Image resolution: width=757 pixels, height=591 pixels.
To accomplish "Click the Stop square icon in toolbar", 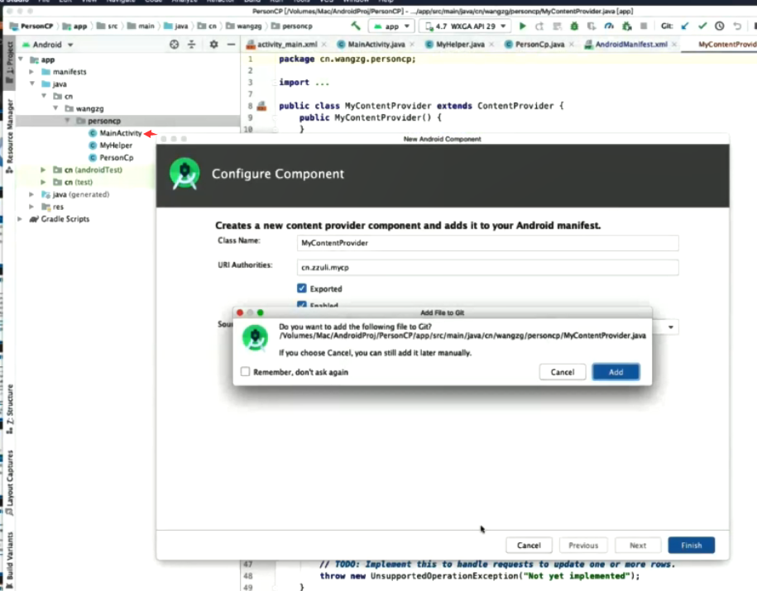I will point(644,26).
